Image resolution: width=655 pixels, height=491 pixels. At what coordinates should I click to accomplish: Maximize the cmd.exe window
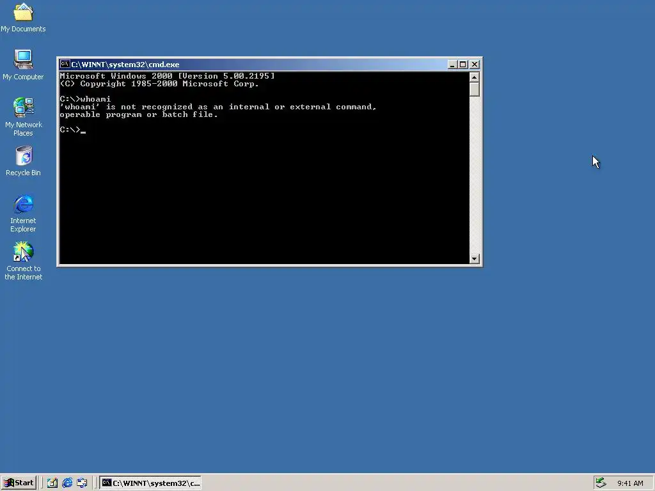click(x=463, y=65)
